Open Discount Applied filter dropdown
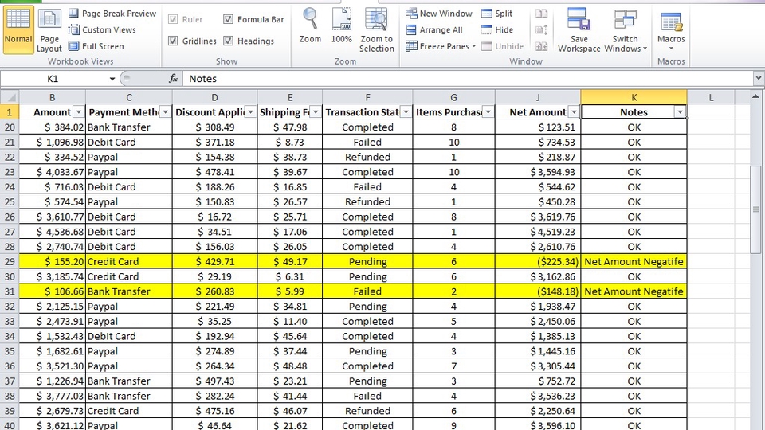The width and height of the screenshot is (765, 430). (x=250, y=112)
